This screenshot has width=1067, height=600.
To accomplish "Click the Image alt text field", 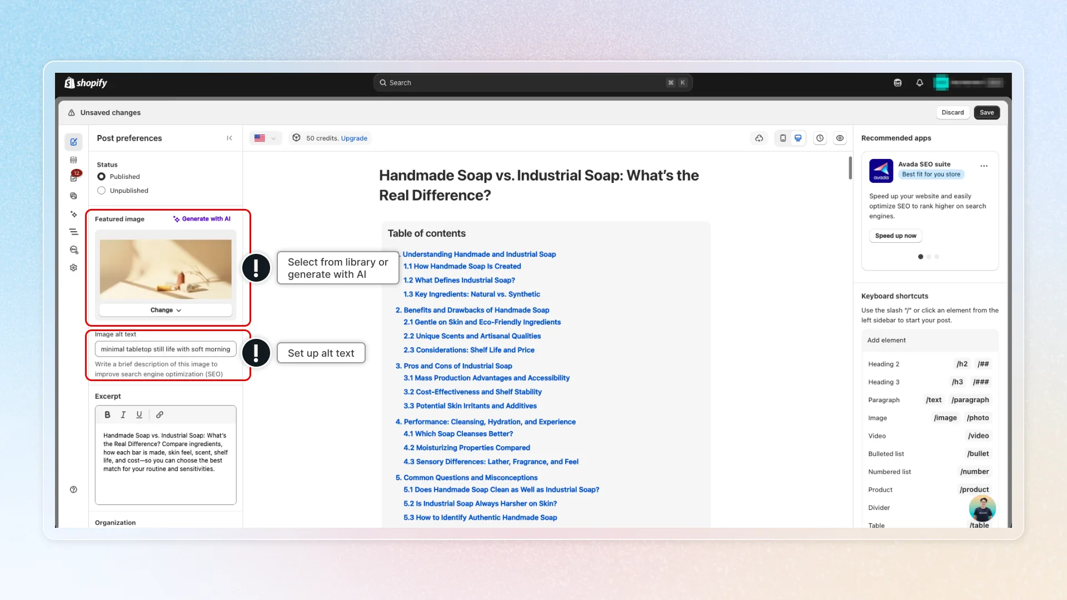I will point(166,349).
